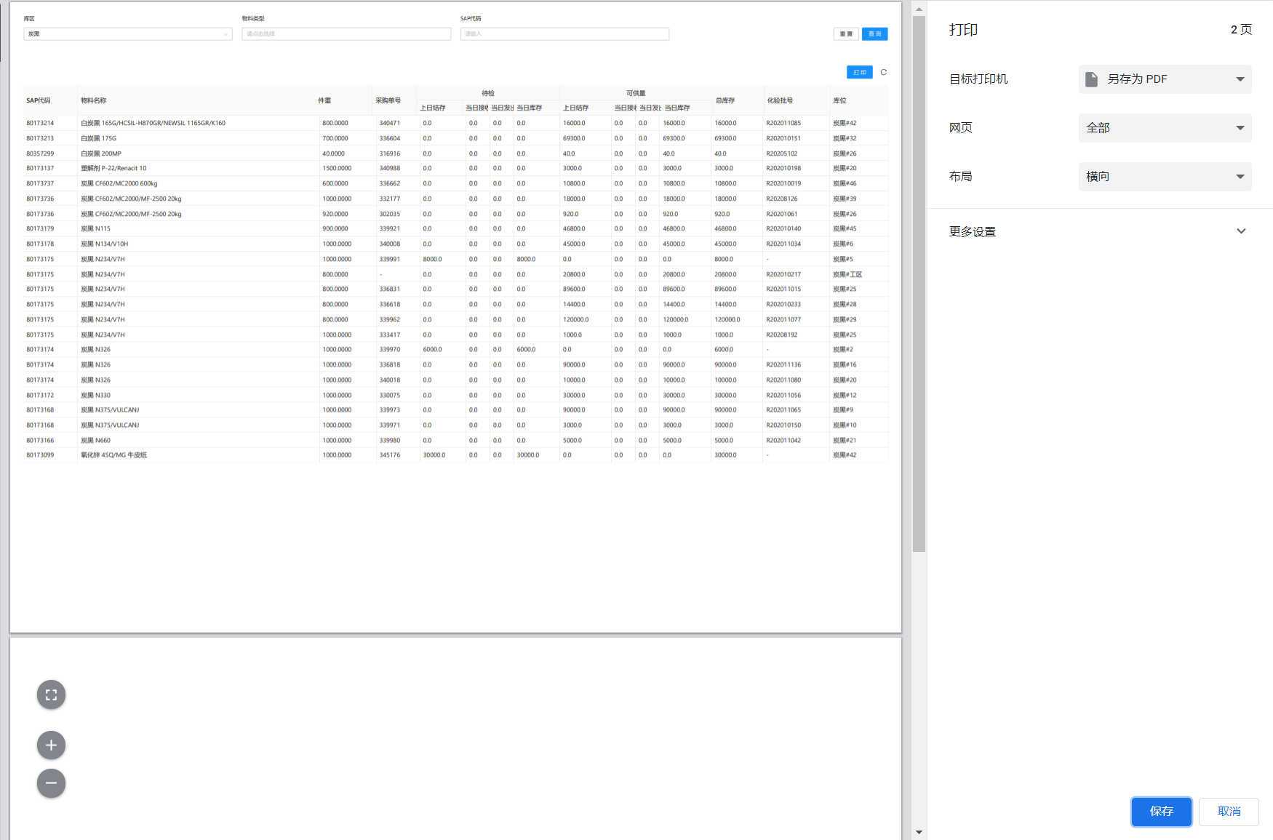Click the 物料名称 column header
Screen dimensions: 1273x840
[x=94, y=100]
